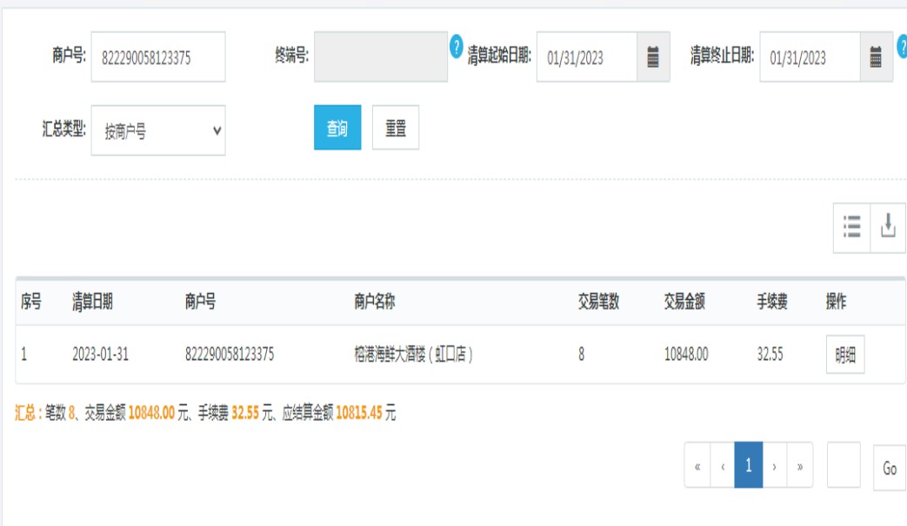Expand the 汇总类型 dropdown

pyautogui.click(x=158, y=130)
